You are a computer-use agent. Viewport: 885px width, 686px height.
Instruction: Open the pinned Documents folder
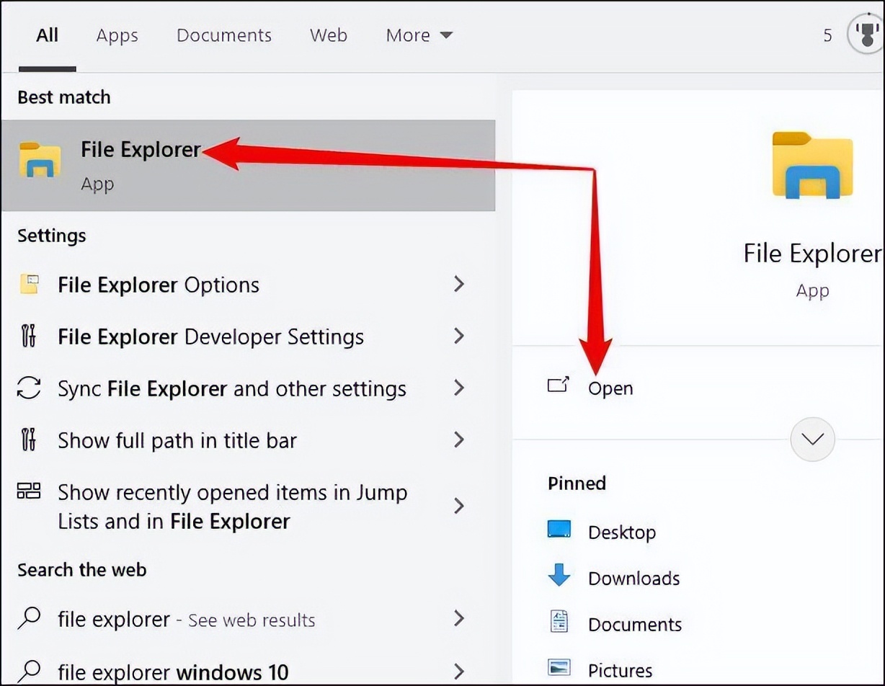(x=633, y=623)
